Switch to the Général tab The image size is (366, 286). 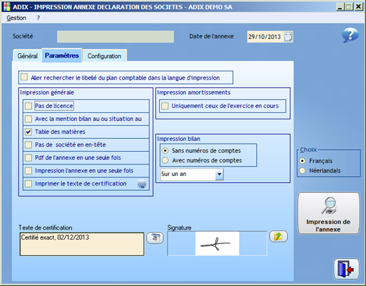click(27, 56)
